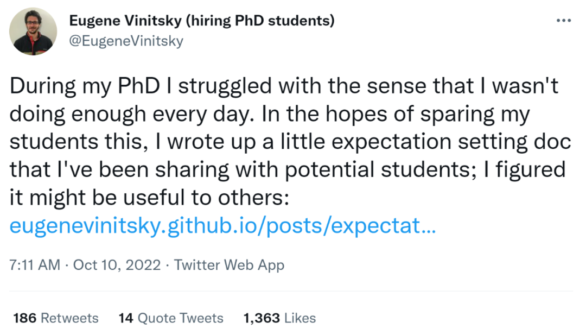Viewport: 586px width, 335px height.
Task: Click Eugene Vinitsky's profile picture
Action: click(34, 31)
